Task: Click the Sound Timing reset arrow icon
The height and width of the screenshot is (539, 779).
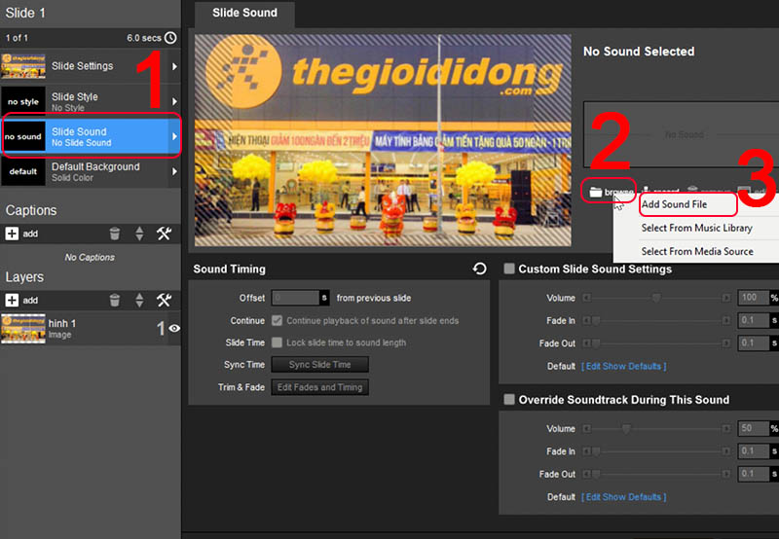Action: 479,269
